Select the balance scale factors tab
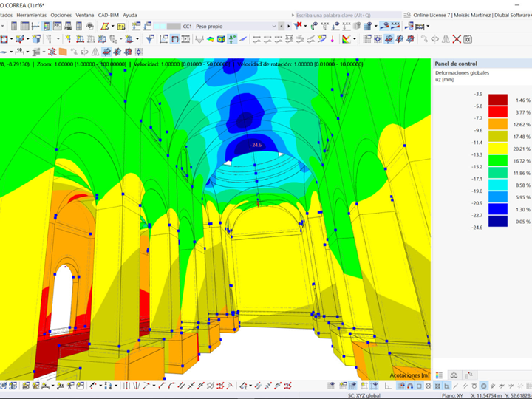This screenshot has width=532, height=399. [x=454, y=375]
